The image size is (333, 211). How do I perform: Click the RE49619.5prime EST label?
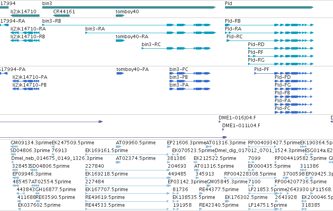[105, 198]
